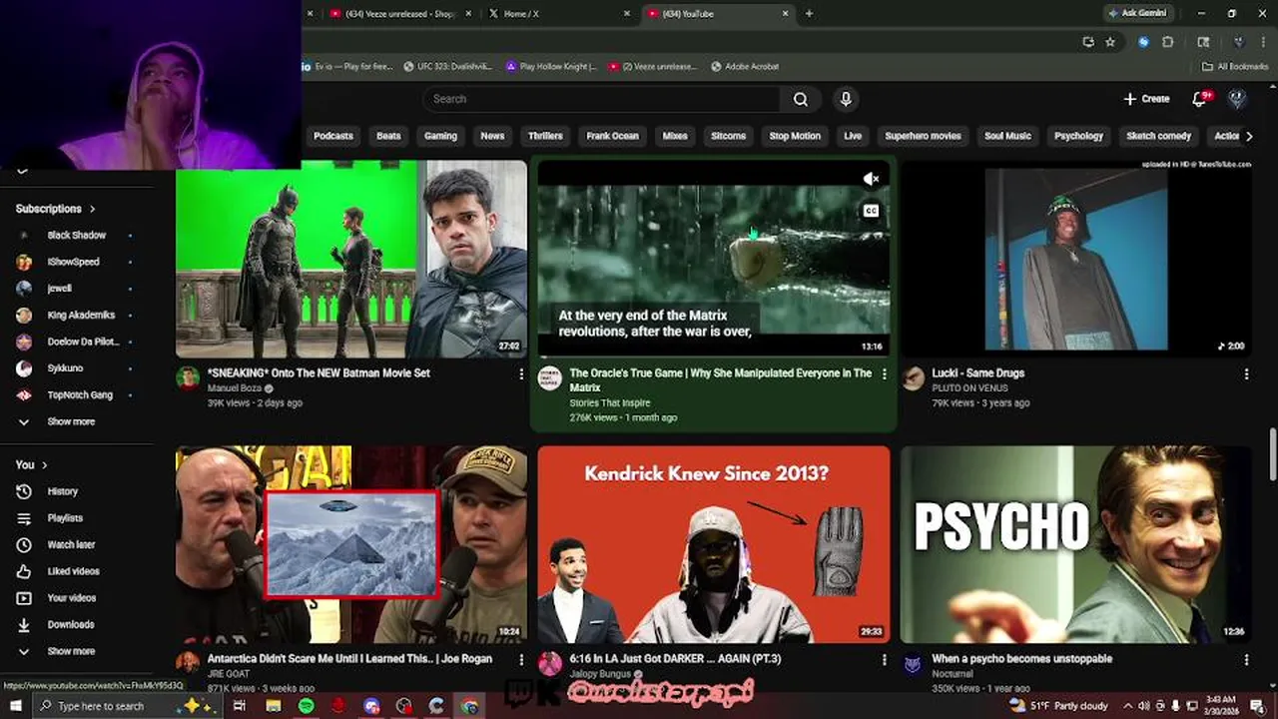The height and width of the screenshot is (719, 1278).
Task: Open a new browser tab with plus icon
Action: (809, 13)
